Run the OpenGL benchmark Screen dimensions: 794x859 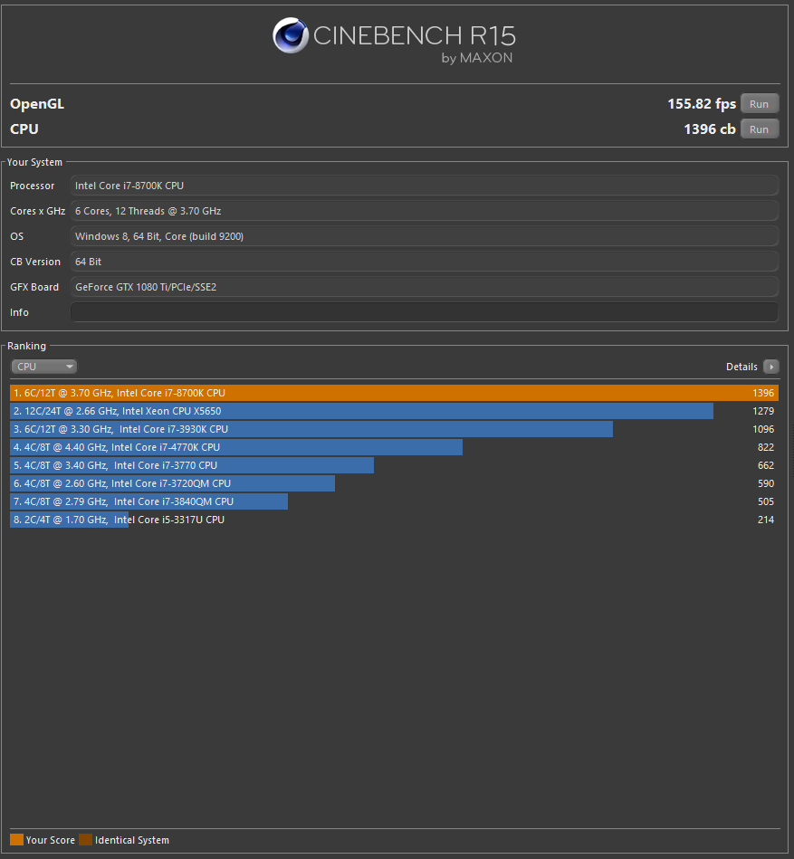point(760,103)
